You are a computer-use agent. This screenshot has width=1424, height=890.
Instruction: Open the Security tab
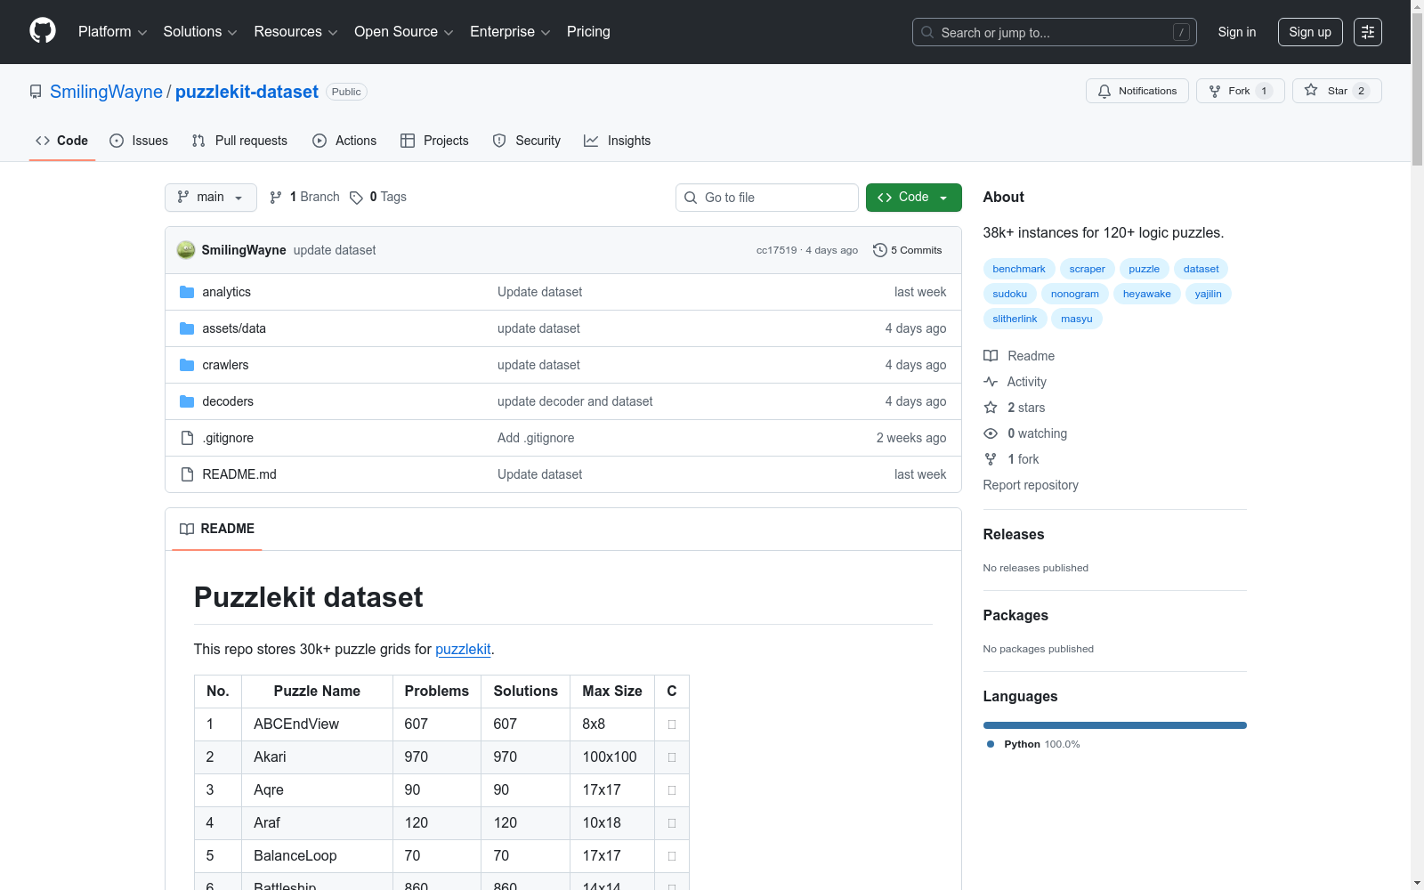[527, 141]
